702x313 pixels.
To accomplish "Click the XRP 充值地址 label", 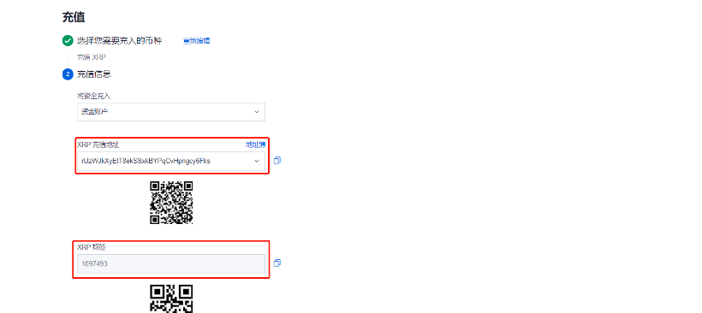I will pos(98,145).
